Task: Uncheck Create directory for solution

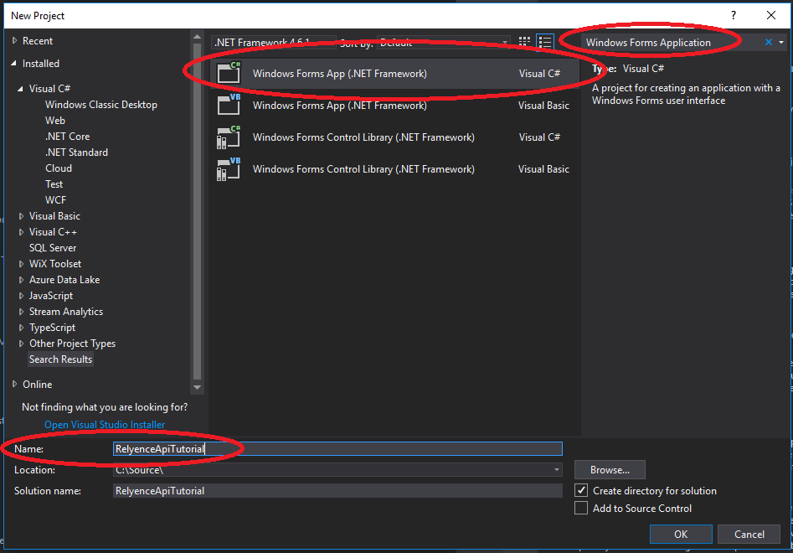Action: tap(582, 490)
